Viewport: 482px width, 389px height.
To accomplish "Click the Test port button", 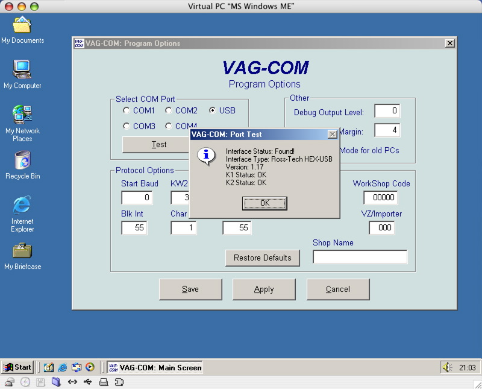I will tap(156, 144).
